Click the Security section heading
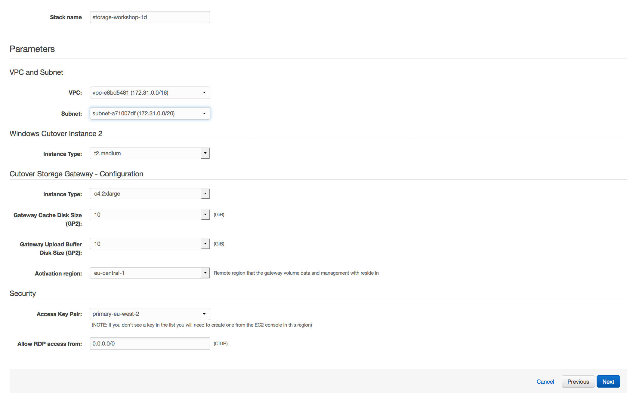Image resolution: width=627 pixels, height=393 pixels. [23, 294]
